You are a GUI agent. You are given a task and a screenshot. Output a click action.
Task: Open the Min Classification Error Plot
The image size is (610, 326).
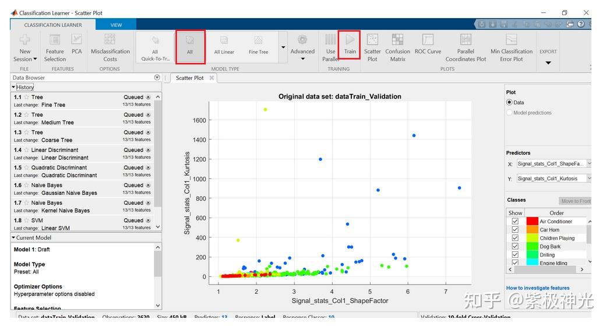pos(511,48)
